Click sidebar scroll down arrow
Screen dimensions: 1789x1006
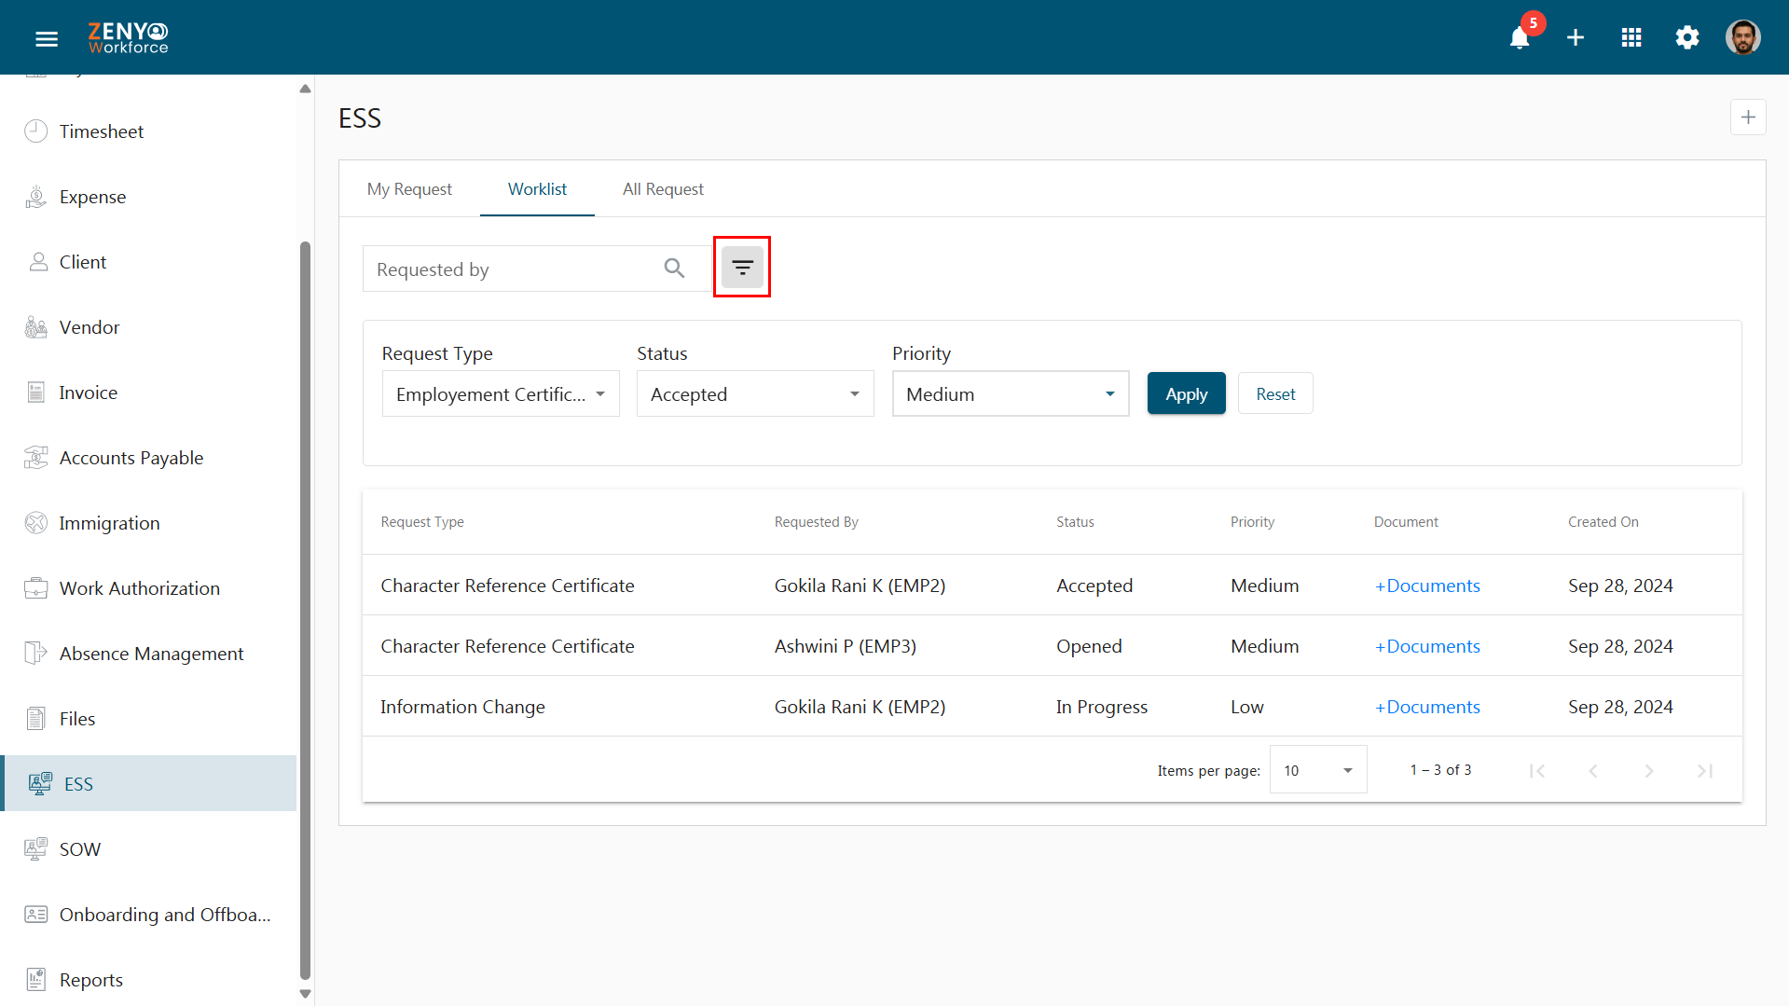(305, 994)
